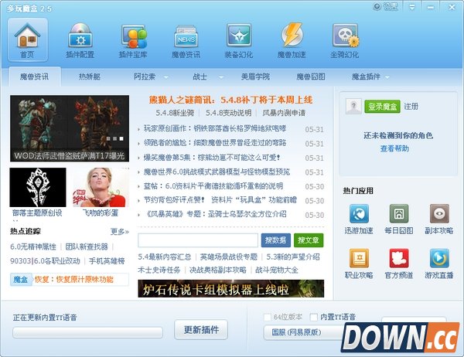This screenshot has width=464, height=357.
Task: Open the title bar dropdown menu icon
Action: [412, 7]
